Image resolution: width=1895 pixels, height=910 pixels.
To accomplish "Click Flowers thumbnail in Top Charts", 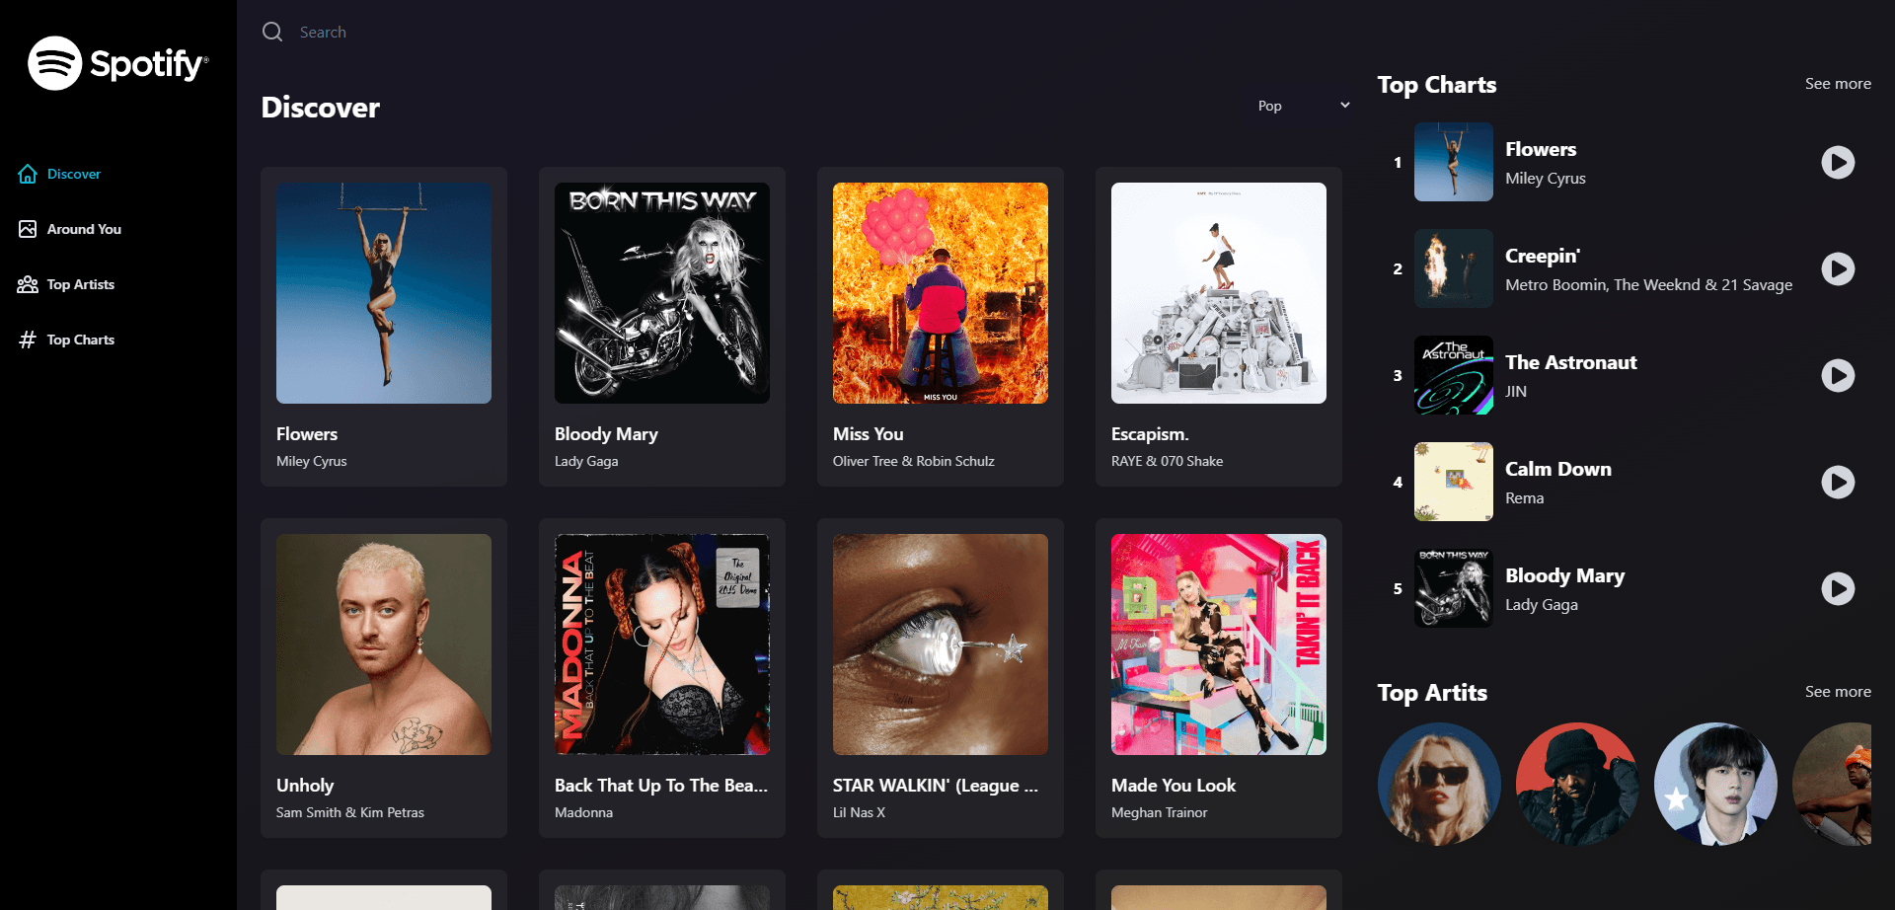I will point(1454,162).
